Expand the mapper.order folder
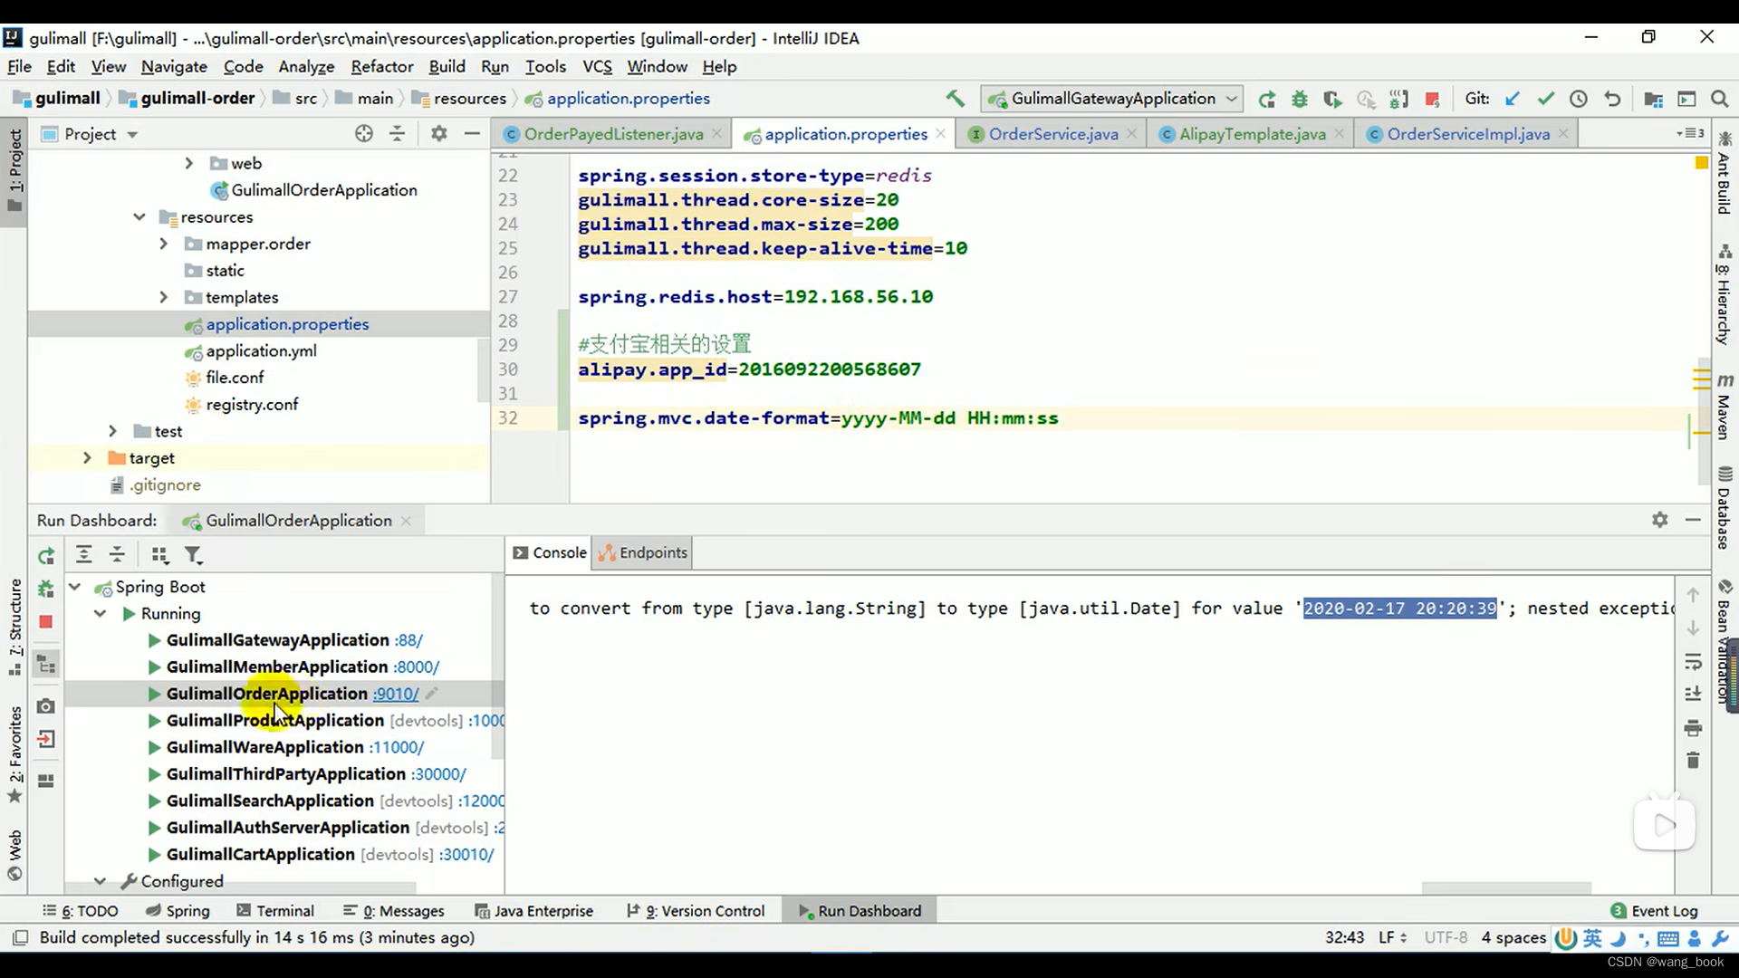The image size is (1739, 978). (x=163, y=244)
